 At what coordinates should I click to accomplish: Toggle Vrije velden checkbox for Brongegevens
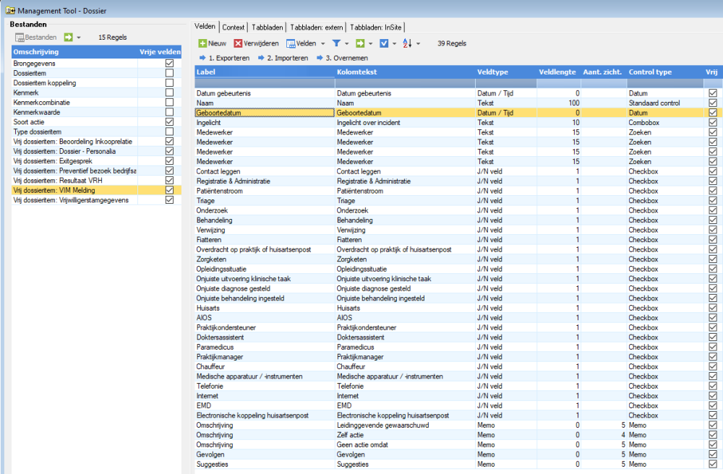169,64
